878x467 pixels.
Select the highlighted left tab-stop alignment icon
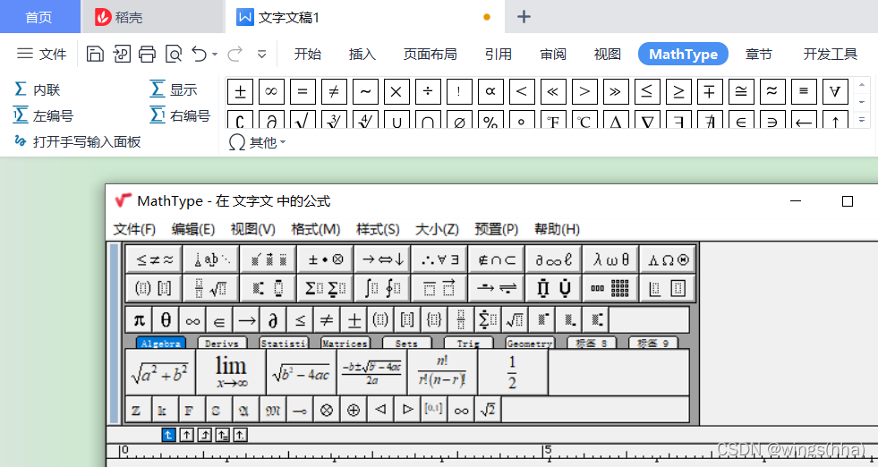coord(168,435)
